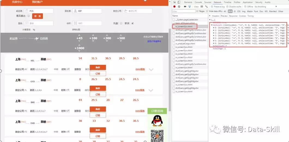Click the down arrow below +1000 to sort

click(79, 51)
